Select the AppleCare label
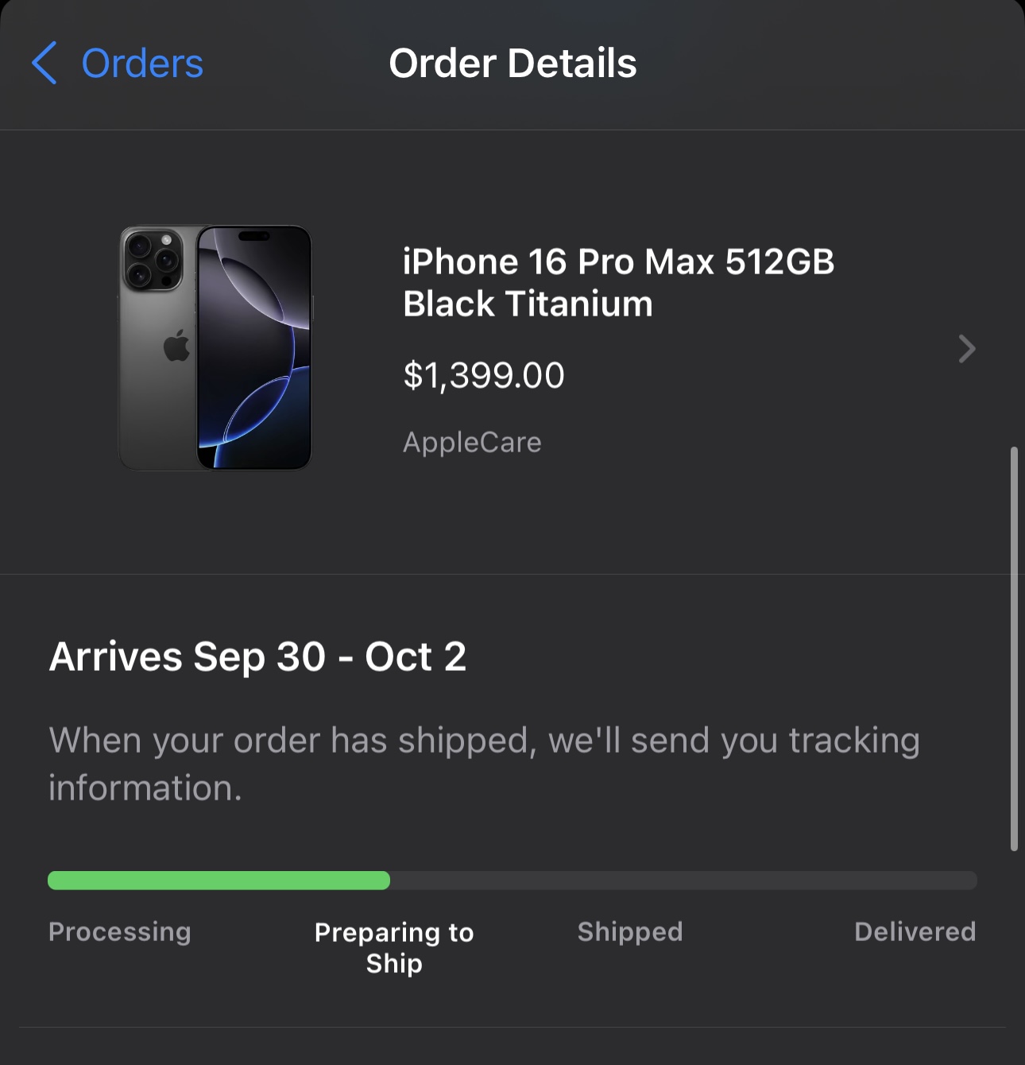 472,442
